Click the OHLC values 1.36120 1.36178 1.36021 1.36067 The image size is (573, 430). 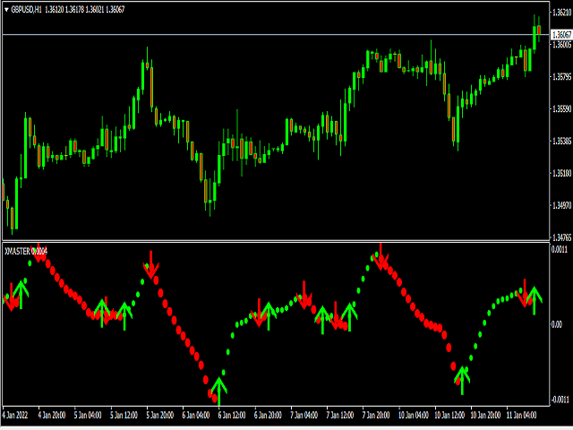(x=85, y=10)
